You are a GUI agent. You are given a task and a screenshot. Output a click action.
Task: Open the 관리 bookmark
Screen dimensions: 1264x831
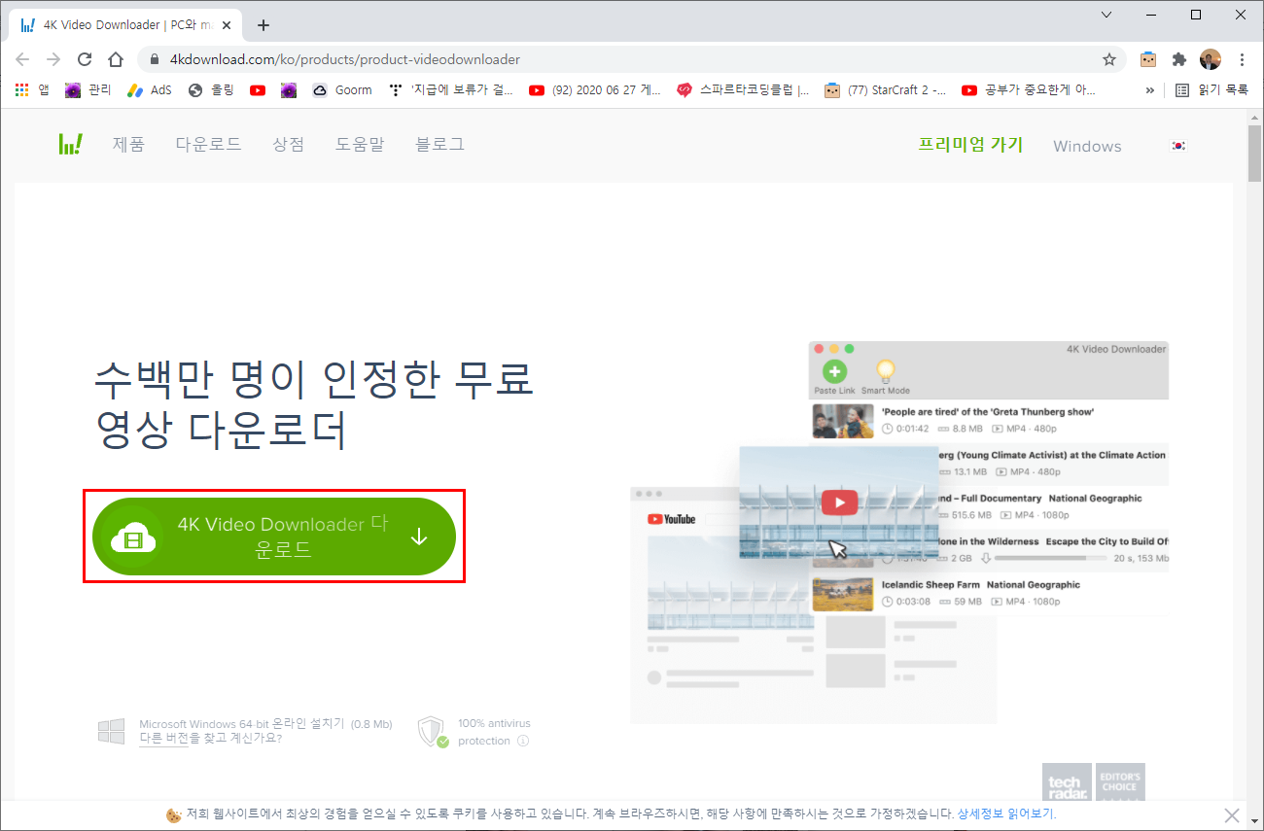[x=88, y=89]
